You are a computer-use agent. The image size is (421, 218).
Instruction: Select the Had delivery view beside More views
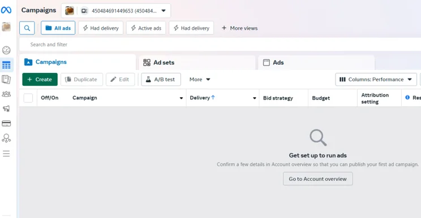click(x=191, y=28)
